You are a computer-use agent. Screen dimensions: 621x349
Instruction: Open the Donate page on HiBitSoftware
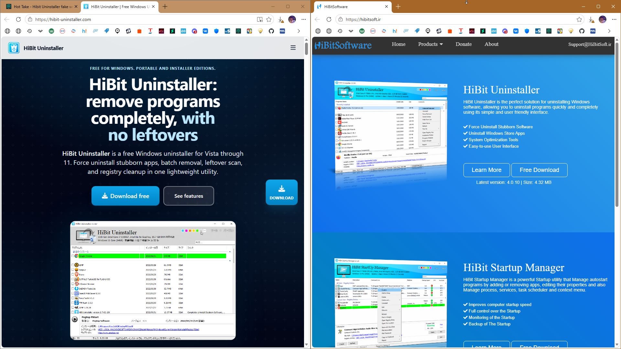[x=463, y=44]
